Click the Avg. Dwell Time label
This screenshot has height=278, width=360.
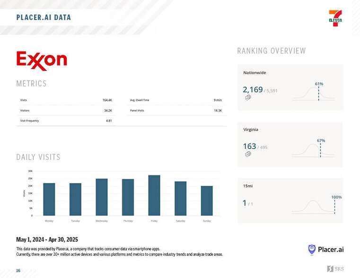point(140,100)
